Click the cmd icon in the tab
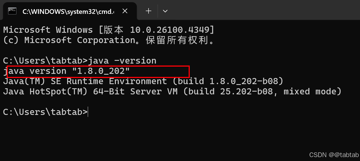 [x=12, y=11]
